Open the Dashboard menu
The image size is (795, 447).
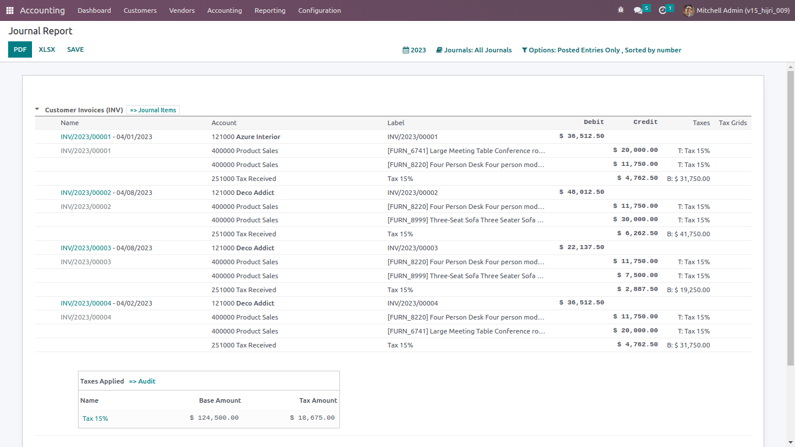tap(94, 10)
